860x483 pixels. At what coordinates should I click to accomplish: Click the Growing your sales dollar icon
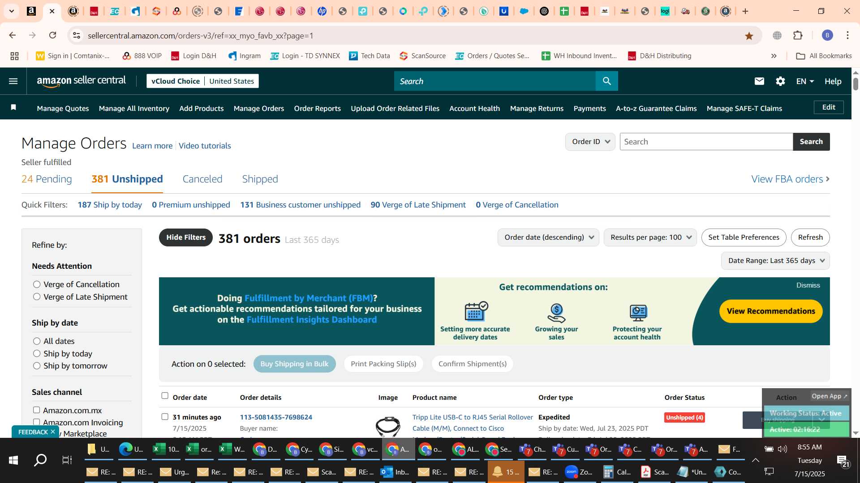556,313
